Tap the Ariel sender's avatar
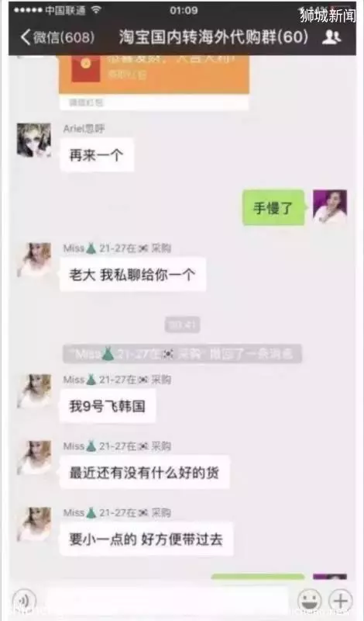364x621 pixels. [x=34, y=141]
